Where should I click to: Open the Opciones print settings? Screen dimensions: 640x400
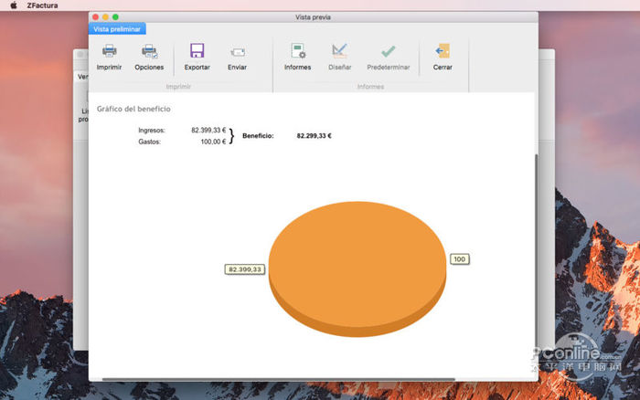click(149, 52)
